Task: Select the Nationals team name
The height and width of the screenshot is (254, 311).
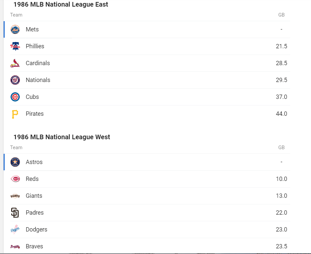Action: tap(38, 80)
